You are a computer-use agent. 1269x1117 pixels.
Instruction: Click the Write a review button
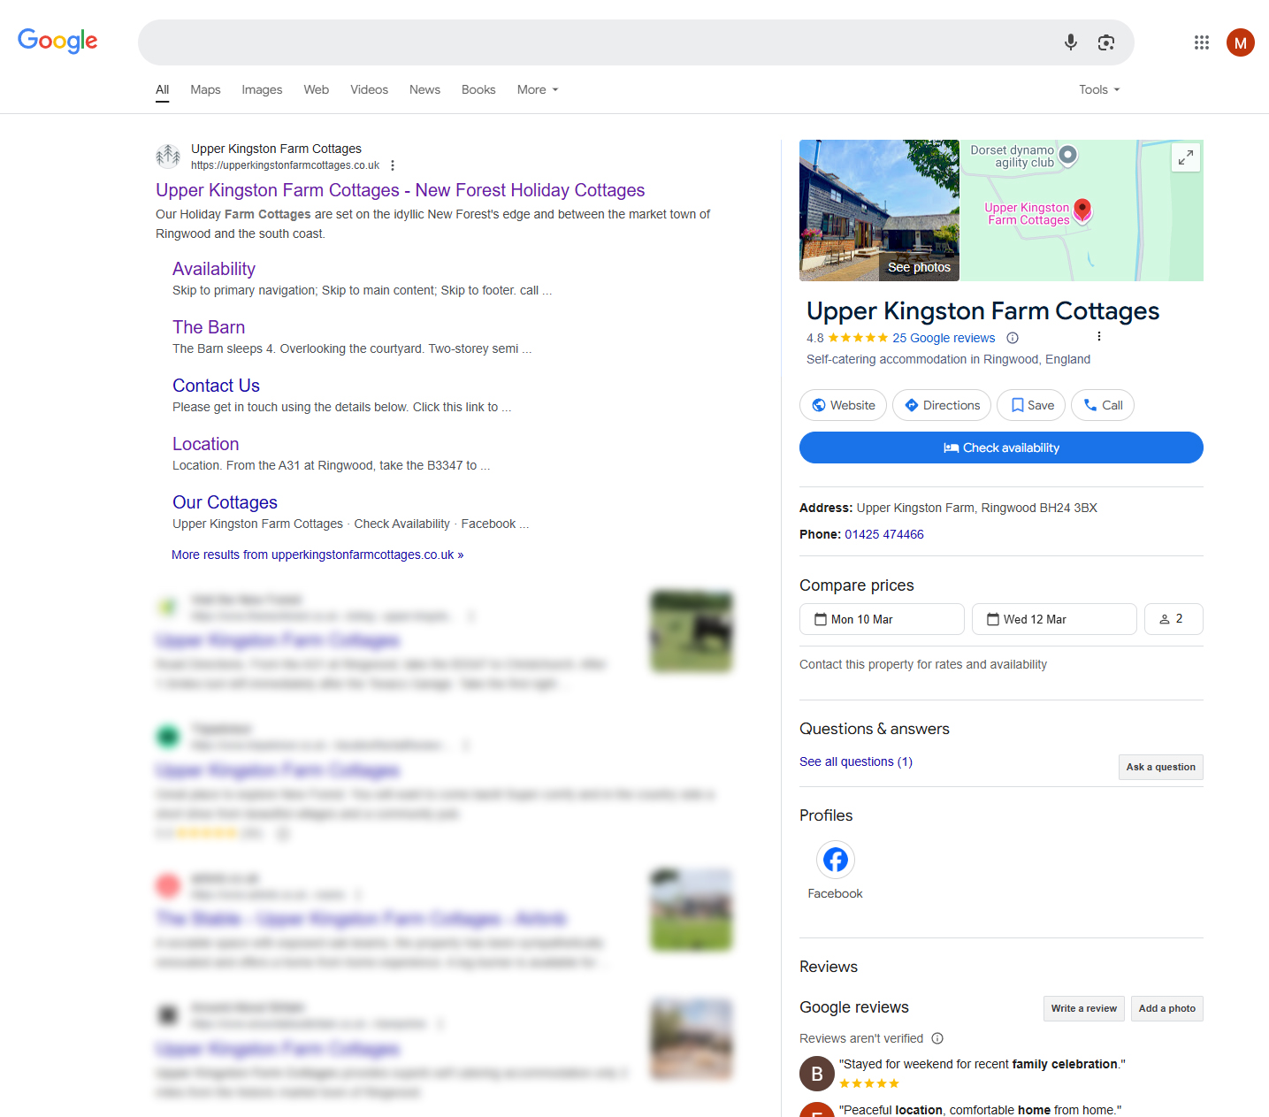[x=1083, y=1009]
